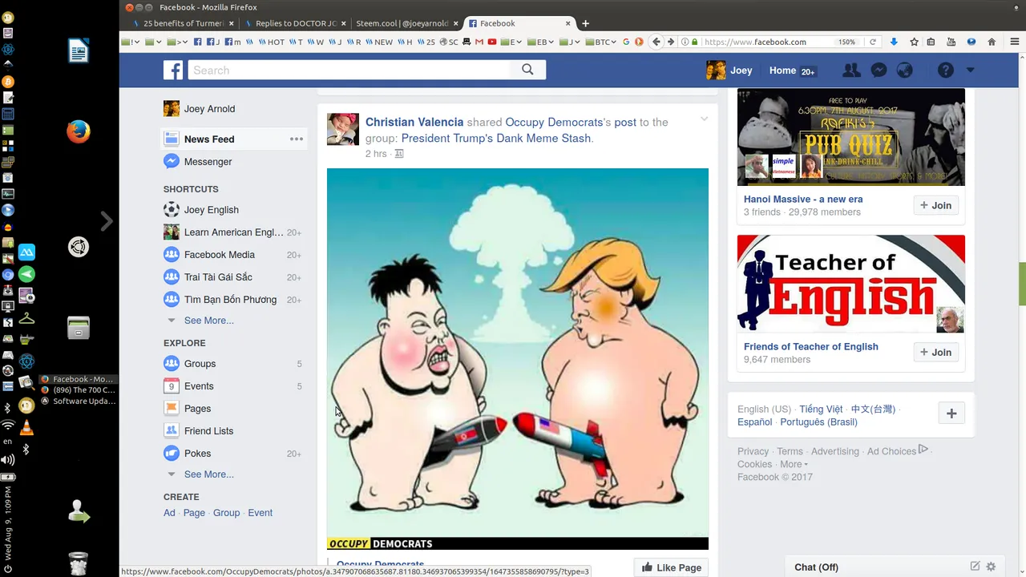Click Firefox reload button
The width and height of the screenshot is (1026, 577).
point(873,42)
